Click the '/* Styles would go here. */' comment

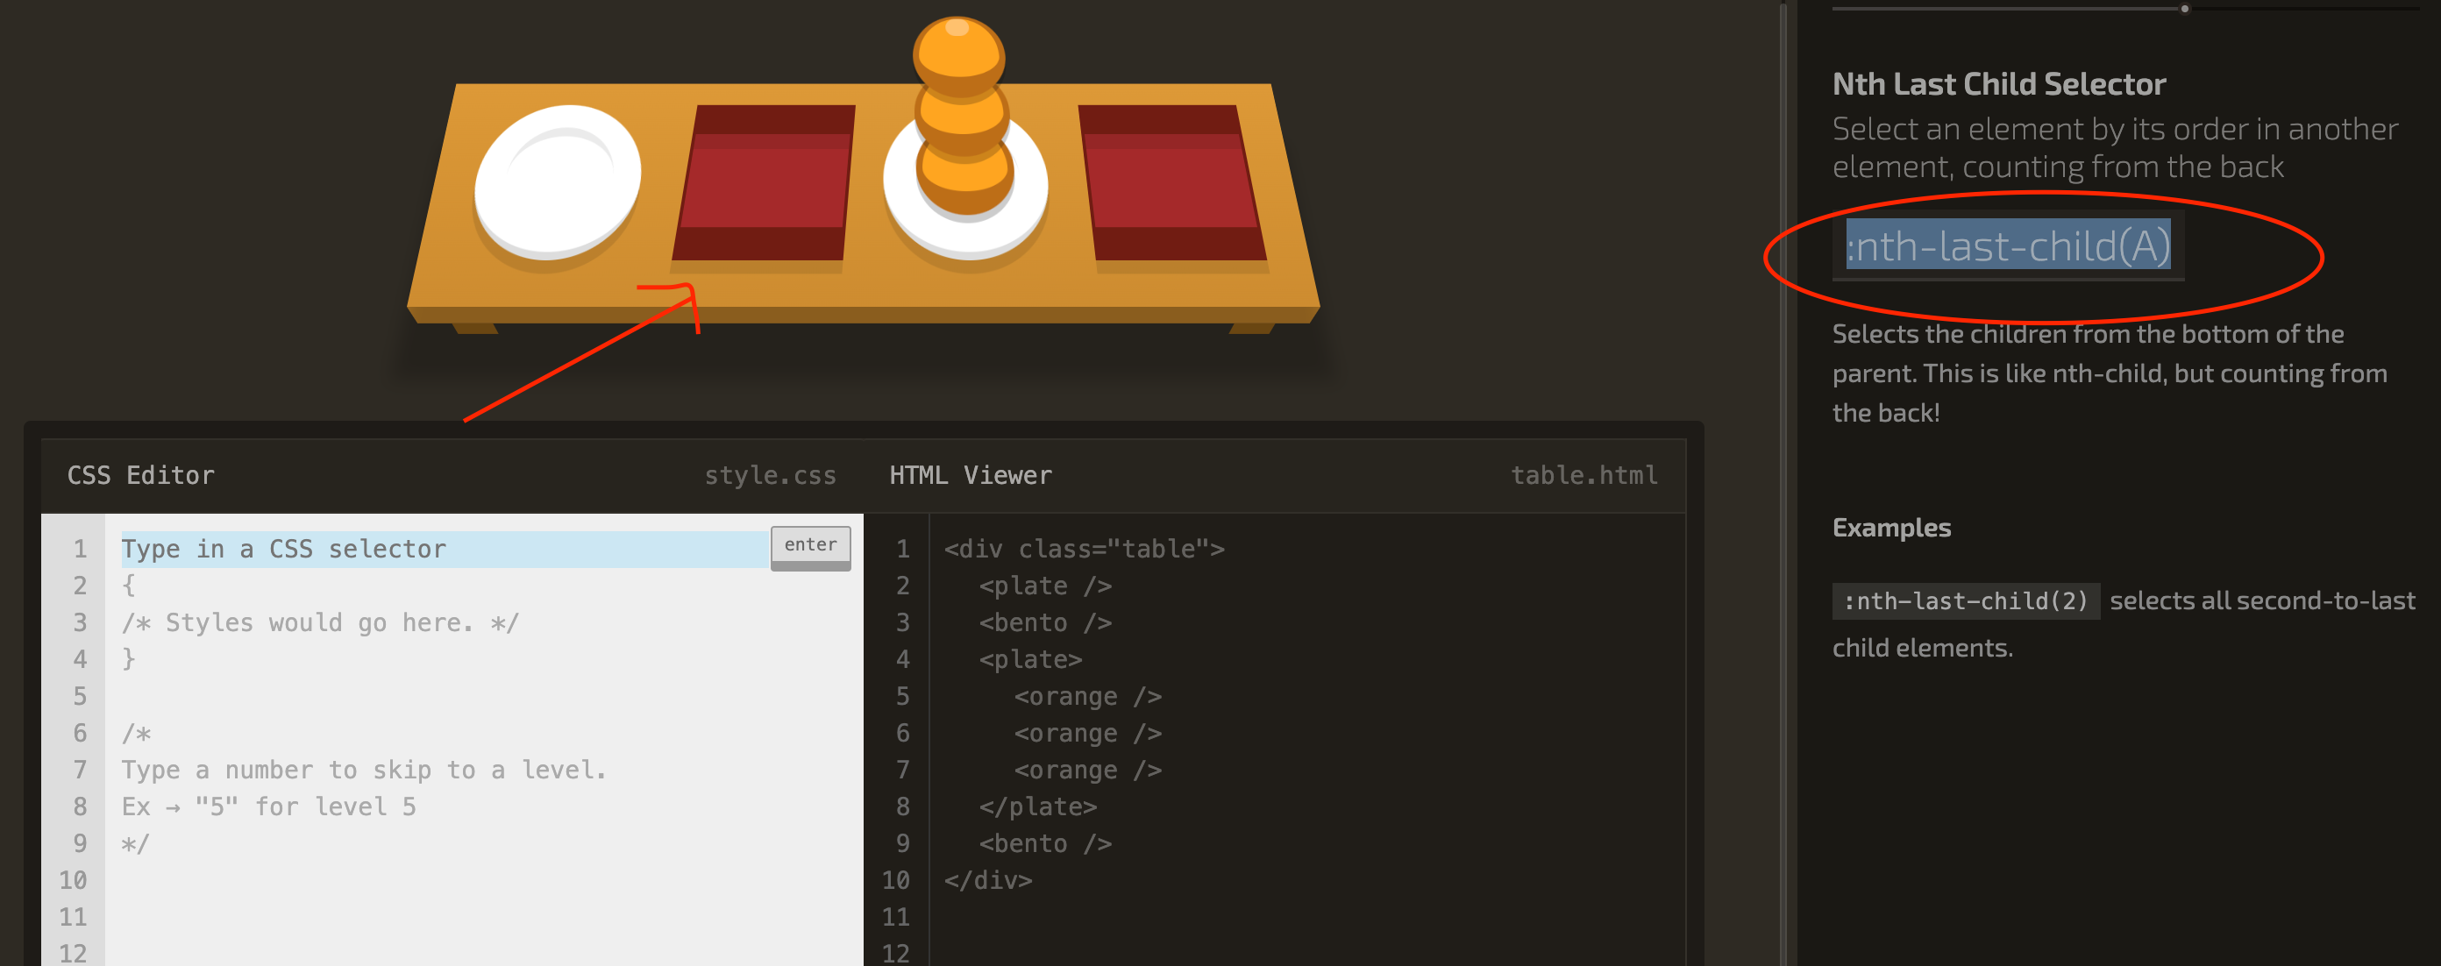(x=320, y=623)
